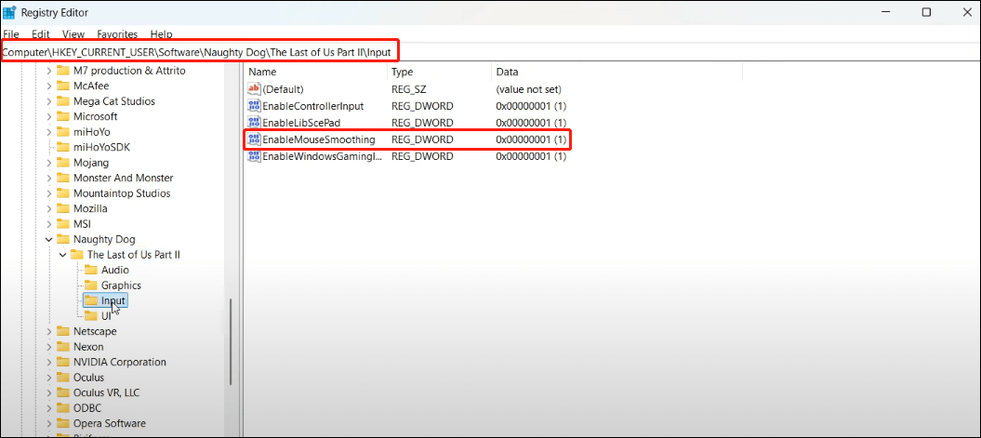Image resolution: width=981 pixels, height=438 pixels.
Task: Click the Graphics folder icon
Action: point(91,285)
